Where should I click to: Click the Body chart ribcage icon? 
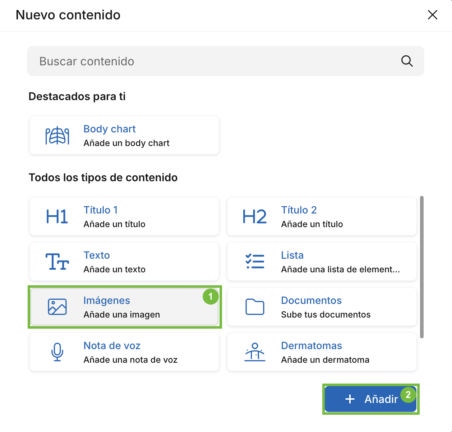(x=57, y=136)
